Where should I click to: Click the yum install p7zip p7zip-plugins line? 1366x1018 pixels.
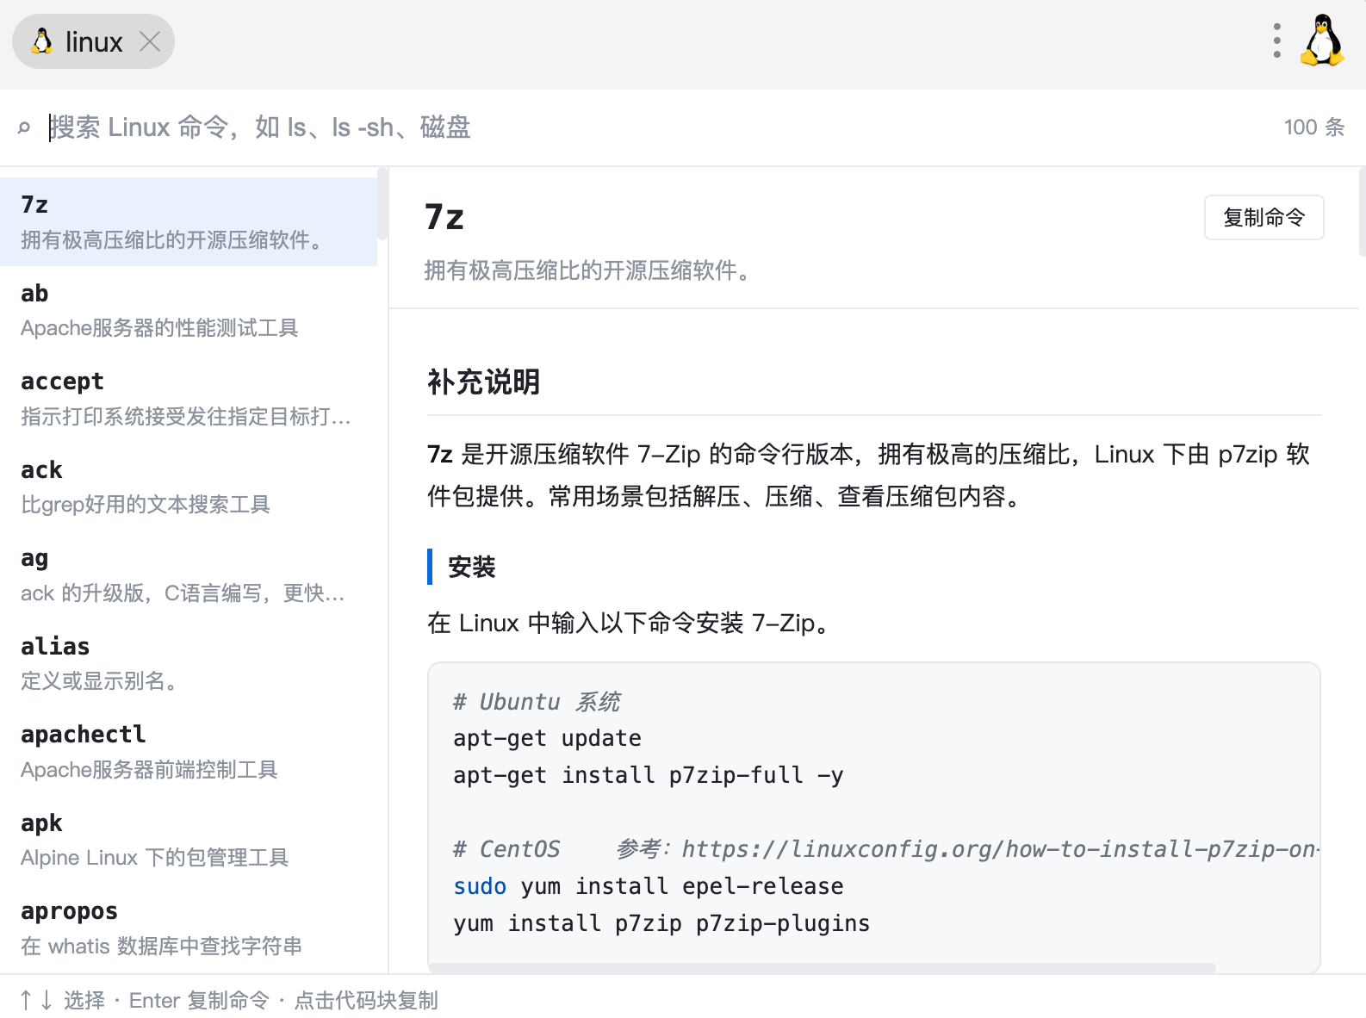pos(661,923)
